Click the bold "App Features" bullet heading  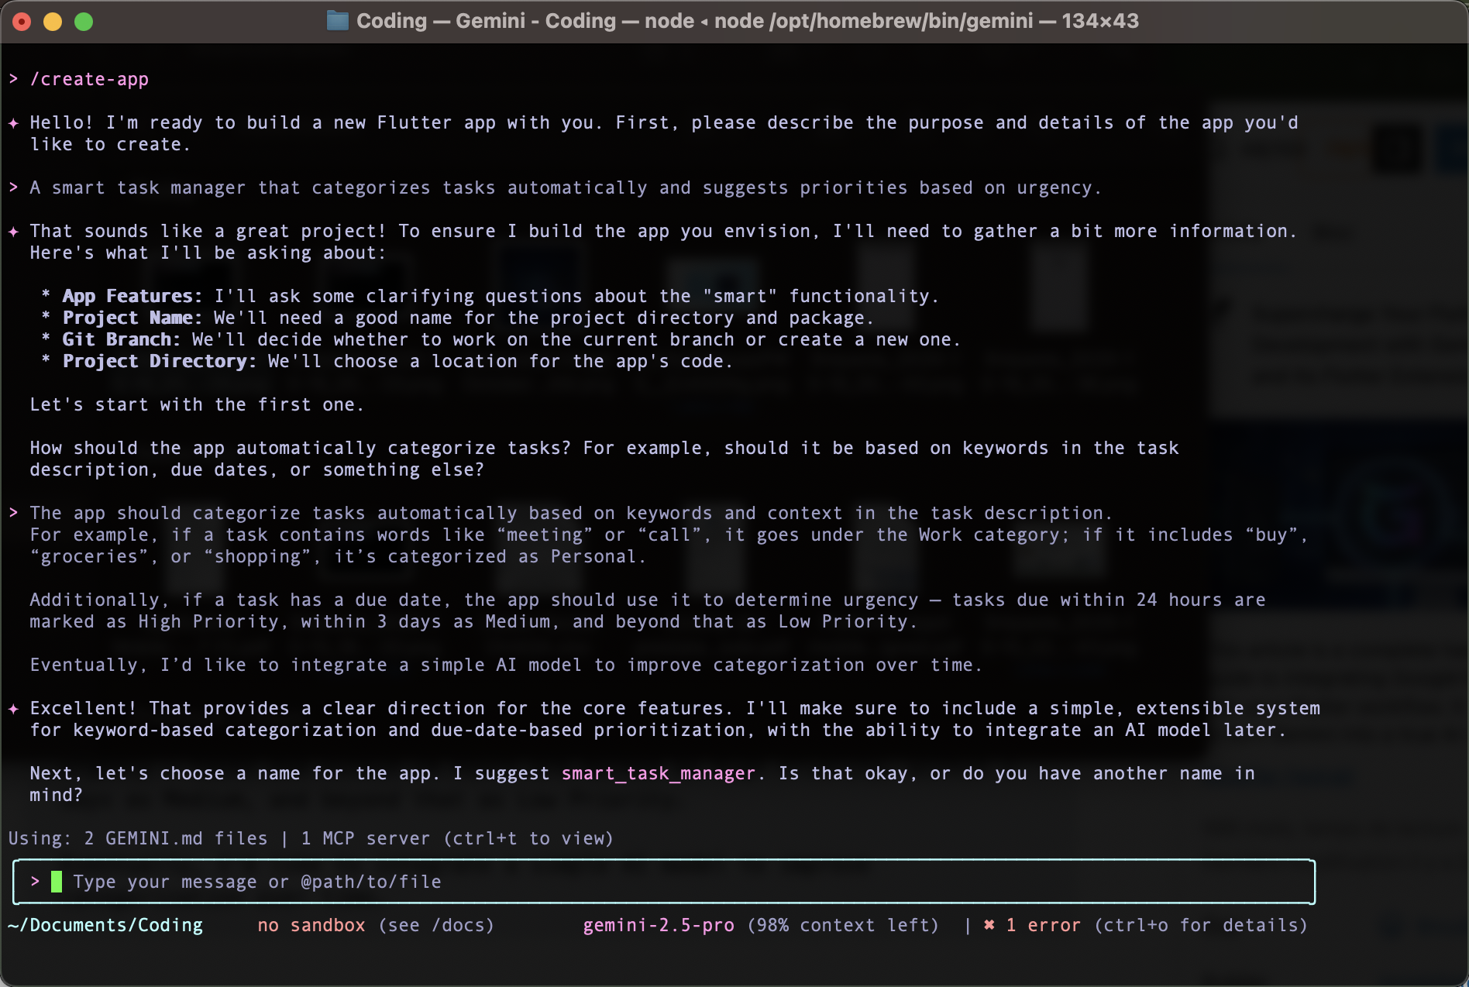click(x=131, y=296)
